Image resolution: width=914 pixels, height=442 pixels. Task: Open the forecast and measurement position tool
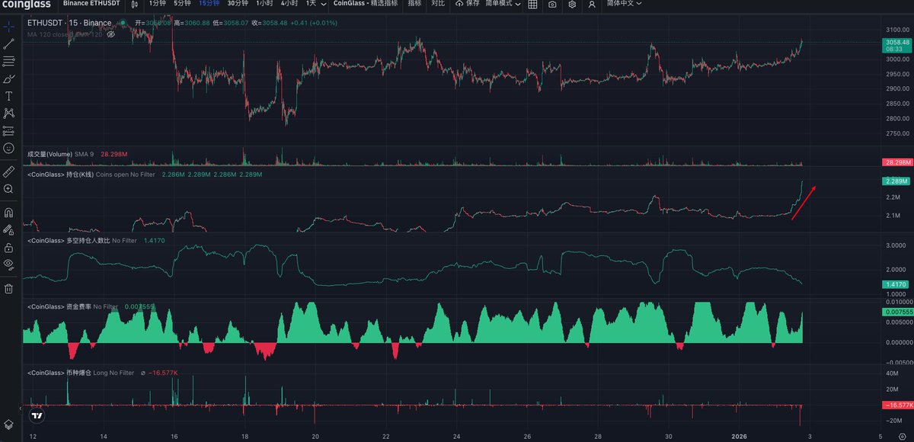(8, 130)
